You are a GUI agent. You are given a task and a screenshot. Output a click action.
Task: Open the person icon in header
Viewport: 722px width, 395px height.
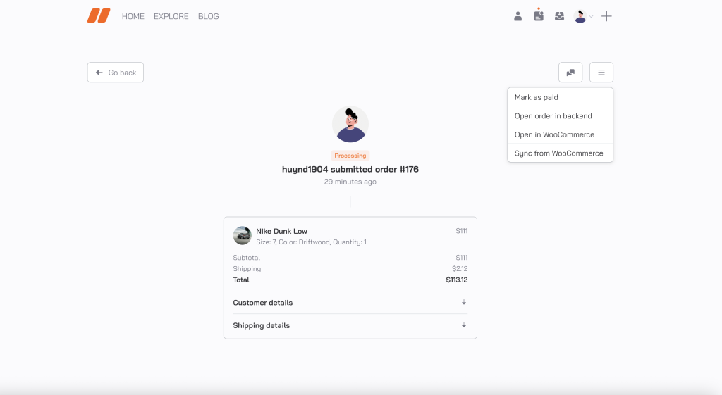(518, 16)
